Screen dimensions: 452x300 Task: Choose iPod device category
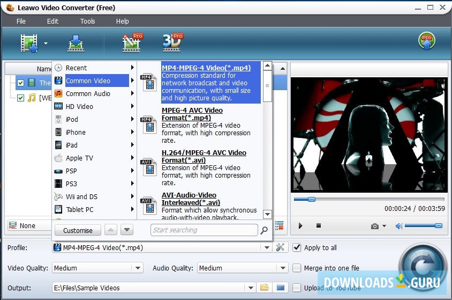tap(94, 119)
